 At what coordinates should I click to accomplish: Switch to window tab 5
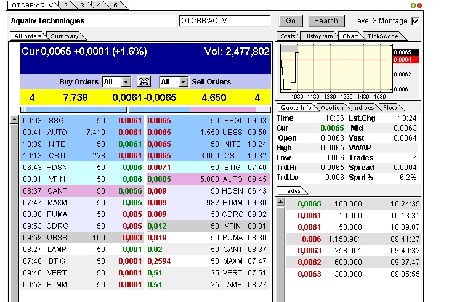[x=115, y=5]
